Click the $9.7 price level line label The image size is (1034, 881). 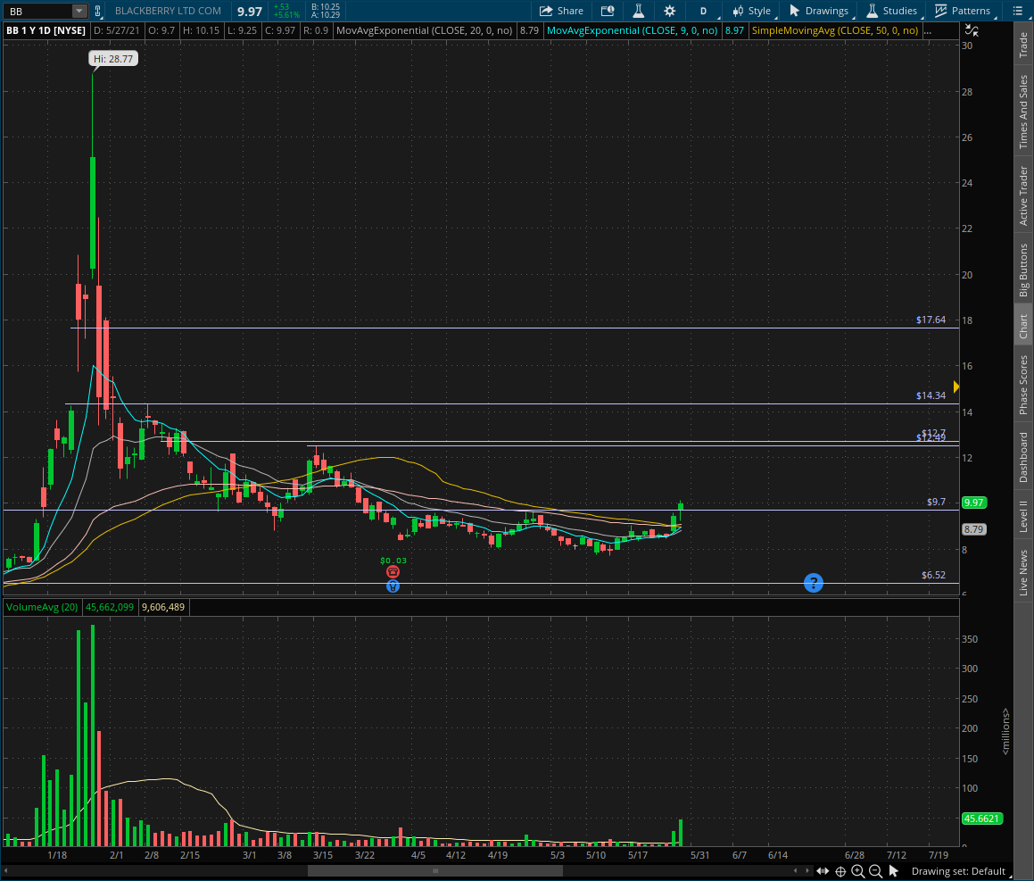(x=936, y=503)
